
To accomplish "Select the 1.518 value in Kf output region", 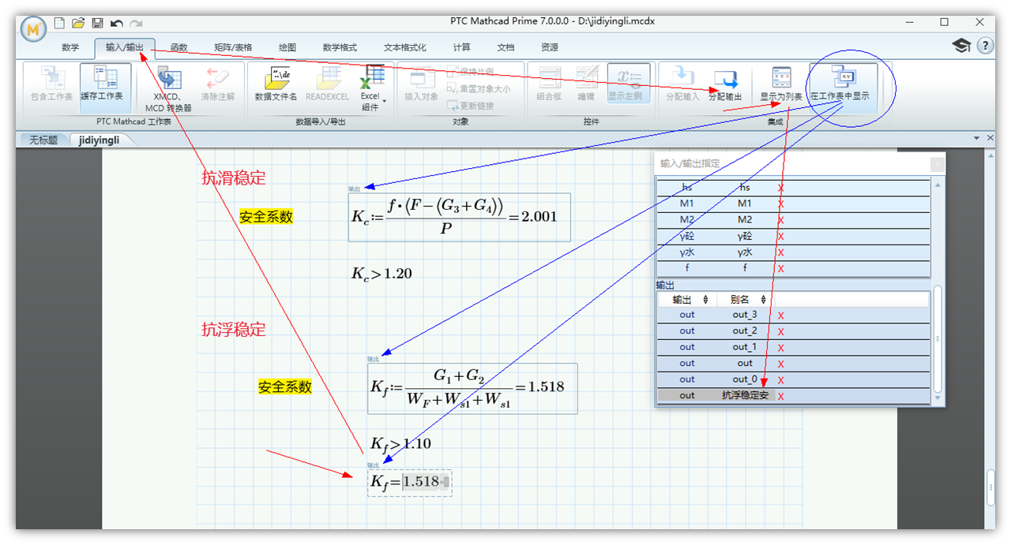I will (420, 482).
